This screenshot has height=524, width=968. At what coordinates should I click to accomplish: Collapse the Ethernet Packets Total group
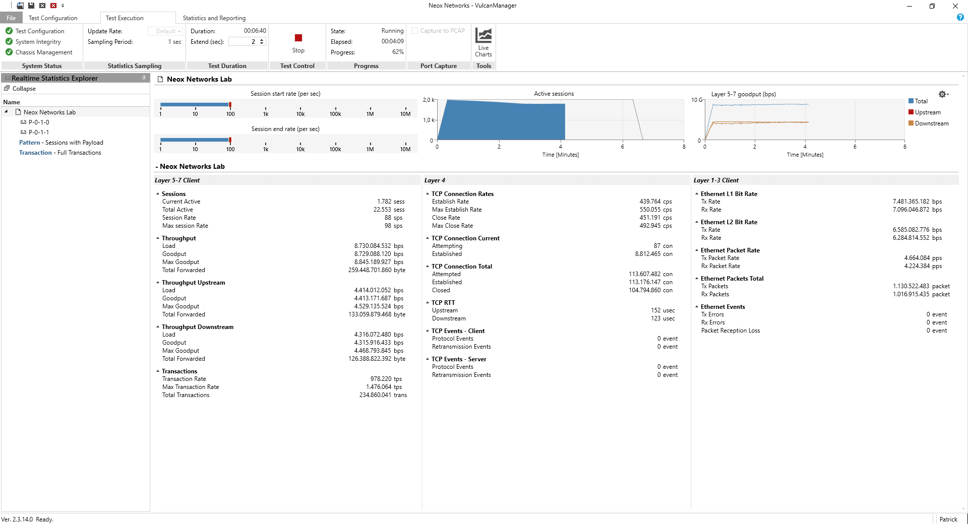697,278
